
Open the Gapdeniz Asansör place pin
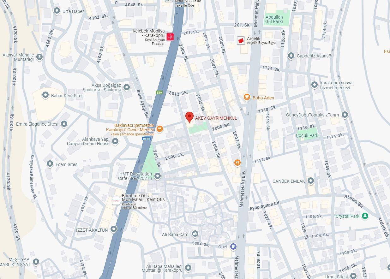[291, 56]
